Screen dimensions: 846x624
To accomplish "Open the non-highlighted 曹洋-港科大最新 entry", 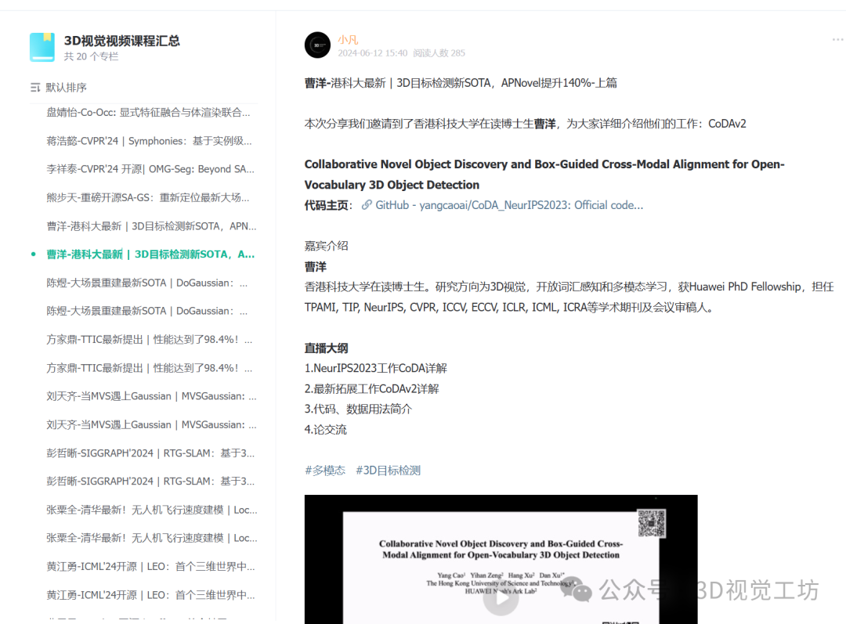I will 152,226.
